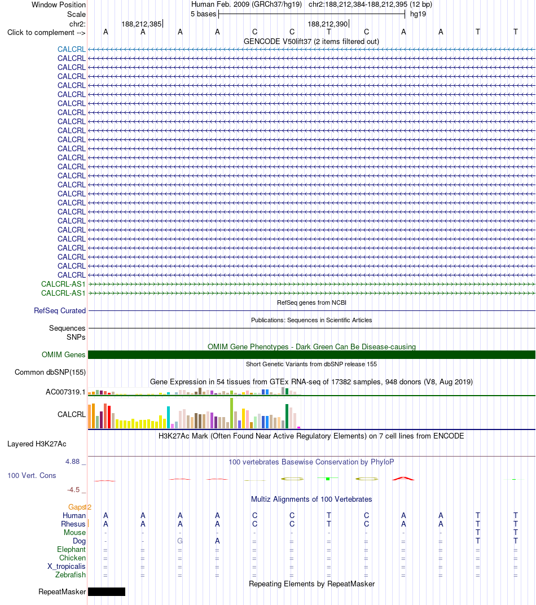
Task: Click position marker 188,212,385
Action: point(142,24)
